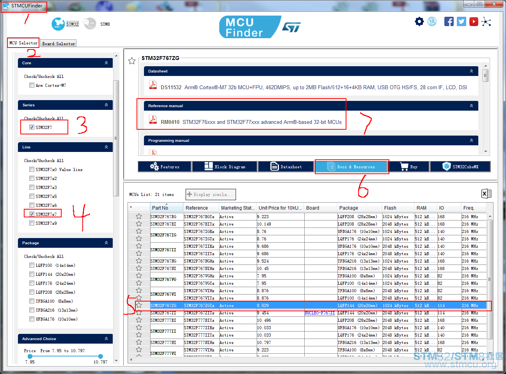Collapse the Core filter panel
The height and width of the screenshot is (374, 506).
(x=106, y=63)
